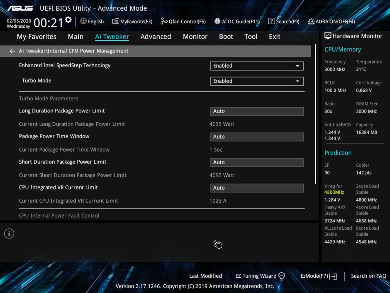Open the CPU Integrated VR Current Limit field
Screen dimensions: 390x293
257,188
